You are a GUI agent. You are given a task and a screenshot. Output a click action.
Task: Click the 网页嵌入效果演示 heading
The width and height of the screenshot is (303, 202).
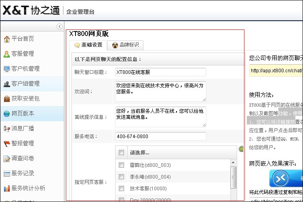(x=273, y=164)
